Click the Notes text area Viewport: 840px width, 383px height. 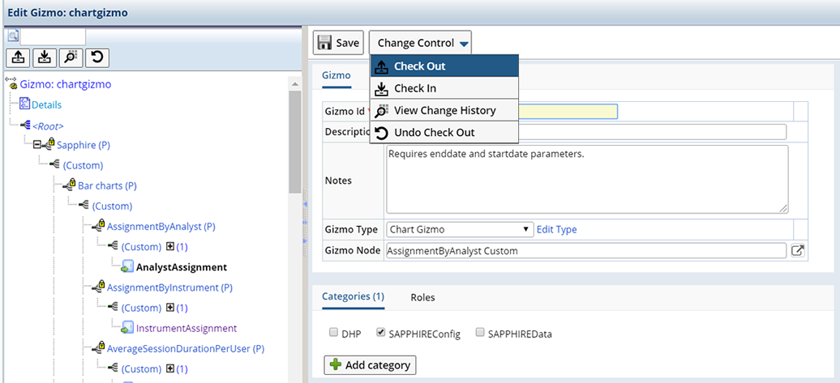click(x=587, y=179)
